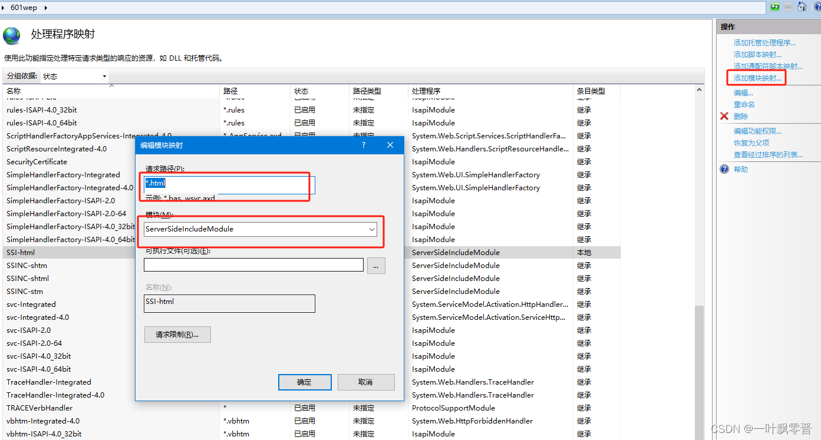The width and height of the screenshot is (821, 440).
Task: Select the vbhtm-ISAPI-4.0_32bit row
Action: click(x=312, y=434)
